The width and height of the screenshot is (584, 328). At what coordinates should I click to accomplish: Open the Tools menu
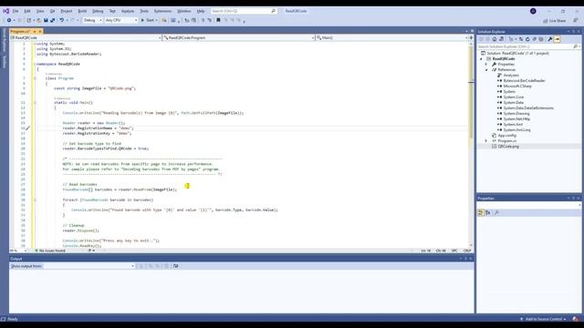144,11
